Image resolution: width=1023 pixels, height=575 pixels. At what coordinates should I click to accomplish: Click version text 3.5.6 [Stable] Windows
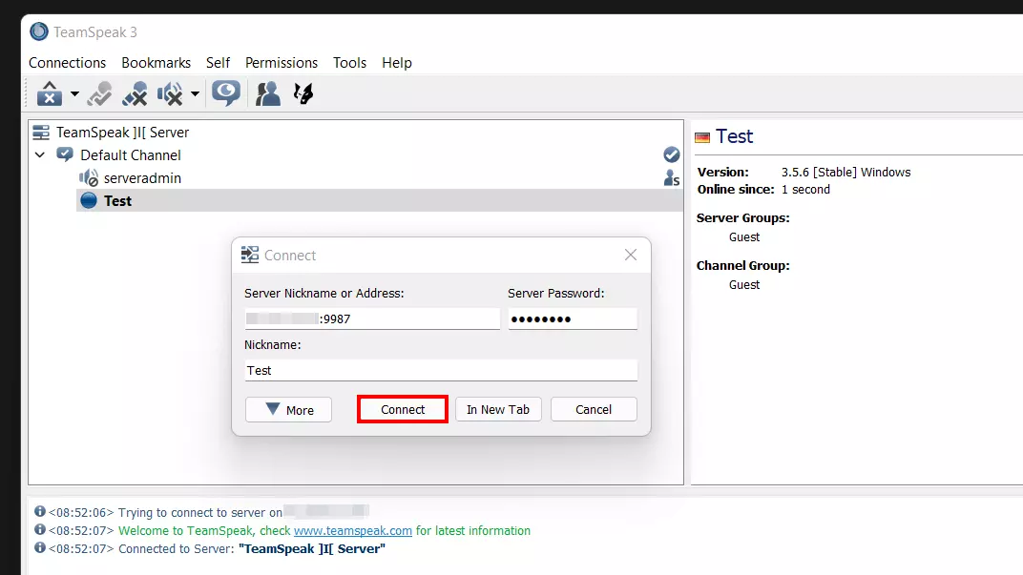click(846, 172)
